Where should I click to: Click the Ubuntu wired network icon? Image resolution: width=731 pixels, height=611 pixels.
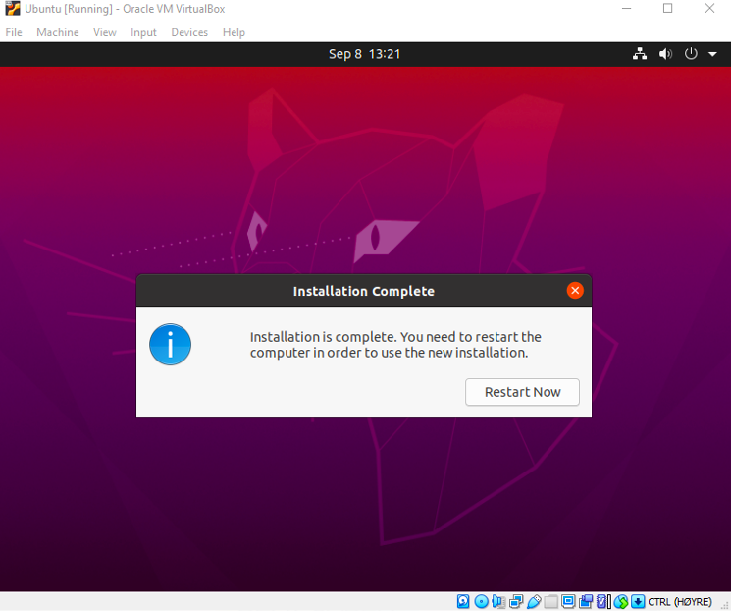pyautogui.click(x=640, y=54)
